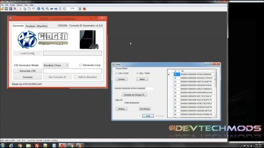Image resolution: width=264 pixels, height=148 pixels.
Task: Switch to the Blacklist tab in CIDGEN
Action: tap(42, 26)
